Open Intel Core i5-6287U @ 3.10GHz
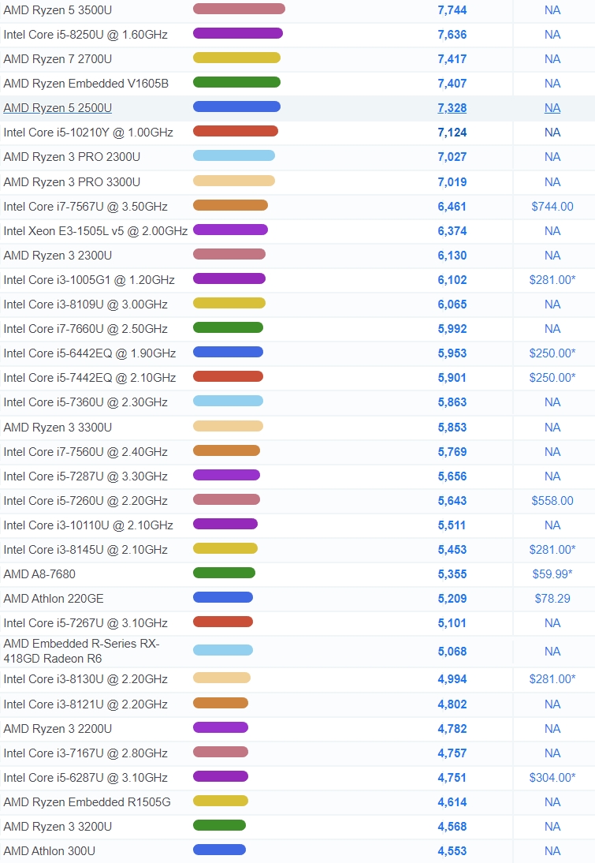The width and height of the screenshot is (595, 863). pyautogui.click(x=85, y=778)
